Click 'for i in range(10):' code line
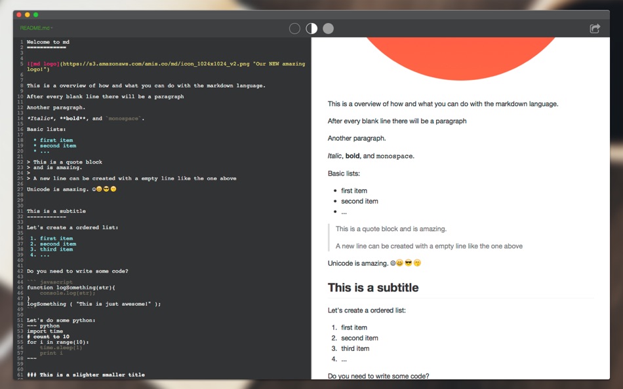Image resolution: width=623 pixels, height=389 pixels. [x=58, y=342]
